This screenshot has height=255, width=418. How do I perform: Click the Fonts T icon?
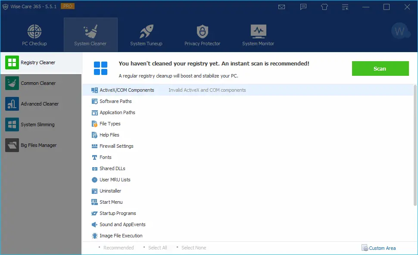pyautogui.click(x=94, y=158)
